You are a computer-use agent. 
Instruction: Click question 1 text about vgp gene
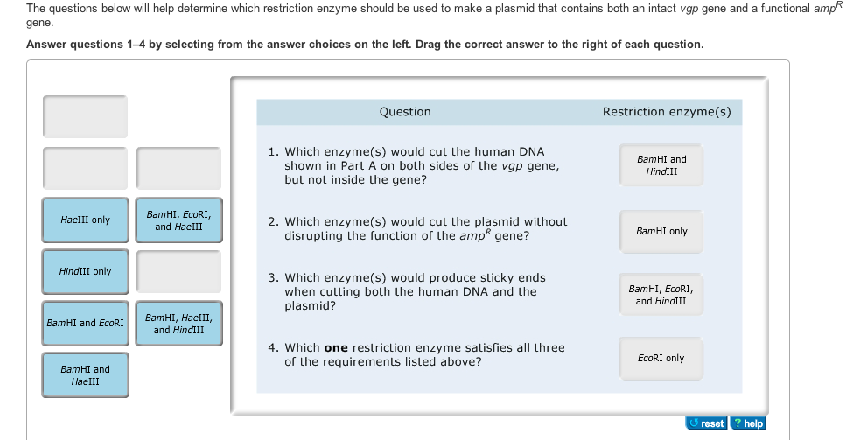pos(414,165)
